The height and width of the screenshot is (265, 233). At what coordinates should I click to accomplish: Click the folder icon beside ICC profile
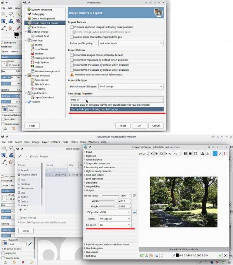coord(134,212)
